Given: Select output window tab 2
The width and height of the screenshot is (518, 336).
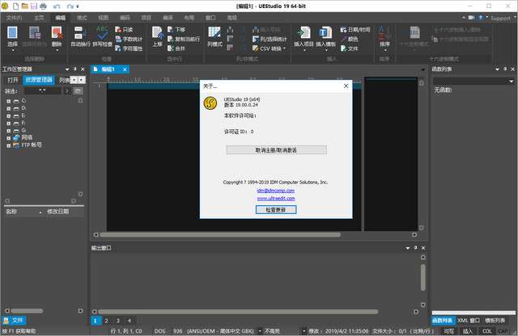Looking at the screenshot, I should tap(106, 321).
